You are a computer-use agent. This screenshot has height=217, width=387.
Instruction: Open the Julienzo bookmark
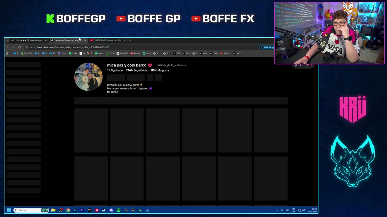(x=226, y=53)
